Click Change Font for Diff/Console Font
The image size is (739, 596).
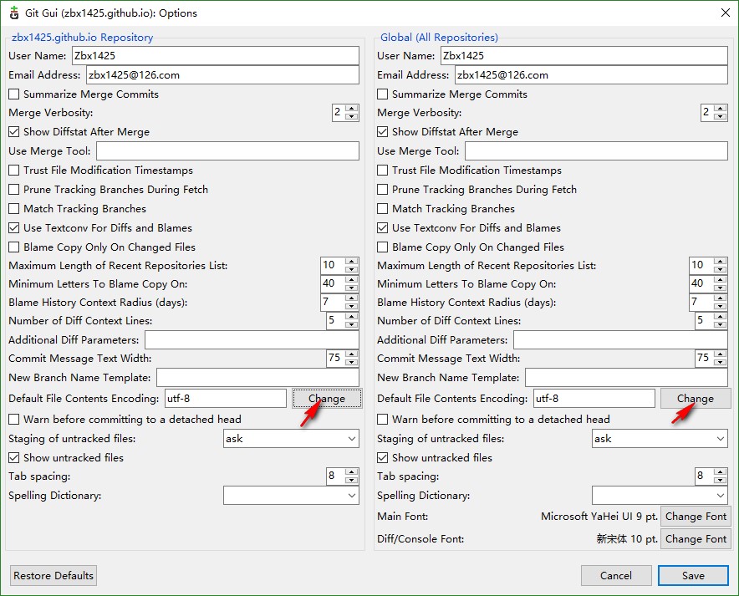(x=696, y=539)
